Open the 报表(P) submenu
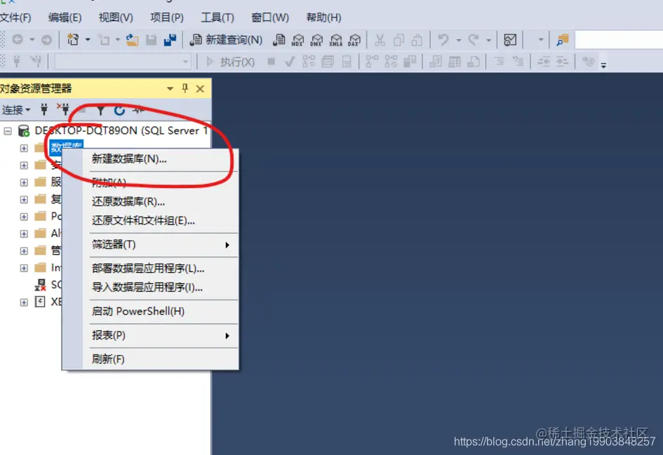Image resolution: width=663 pixels, height=455 pixels. (x=150, y=335)
